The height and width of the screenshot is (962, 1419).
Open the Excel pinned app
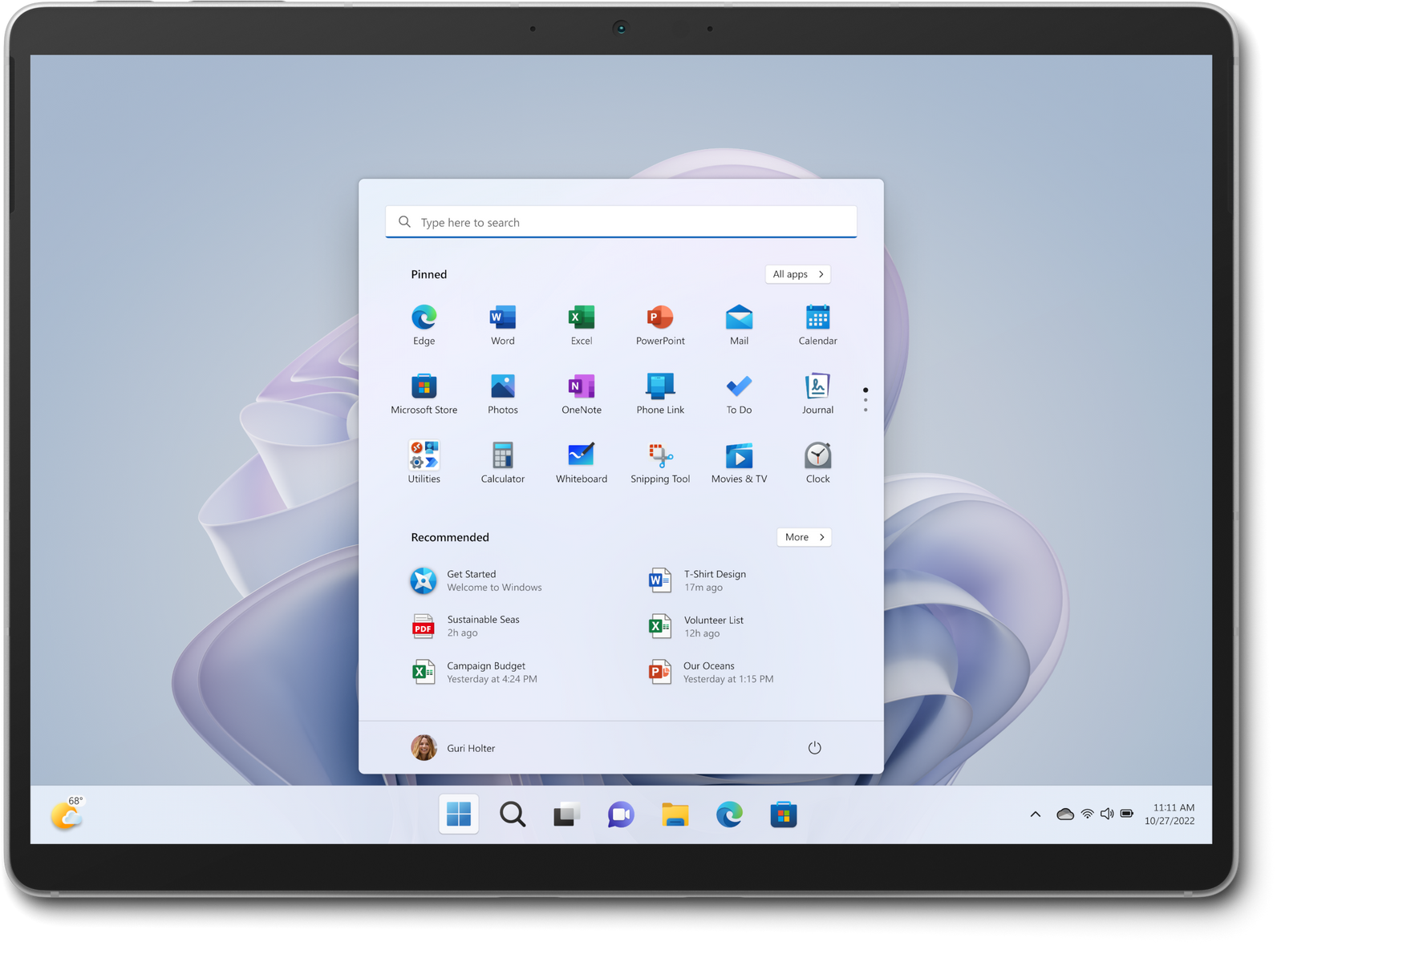click(x=581, y=325)
